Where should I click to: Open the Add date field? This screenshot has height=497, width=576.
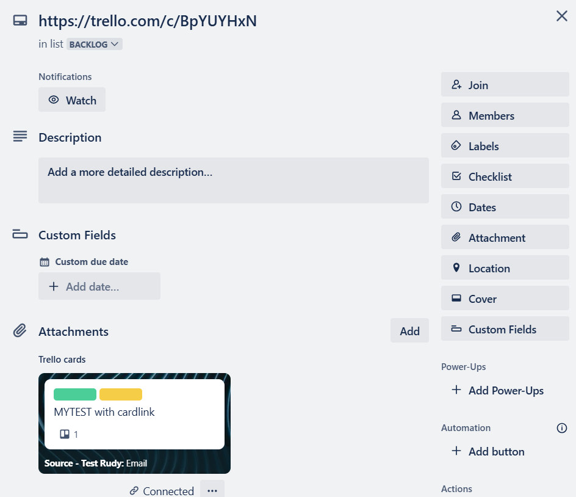point(99,286)
